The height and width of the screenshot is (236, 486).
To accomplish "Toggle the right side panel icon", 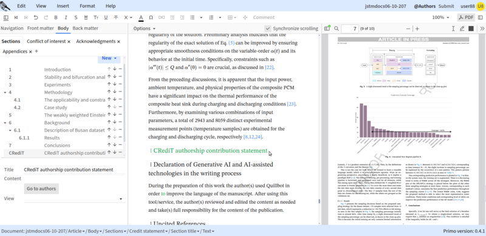I will [480, 18].
